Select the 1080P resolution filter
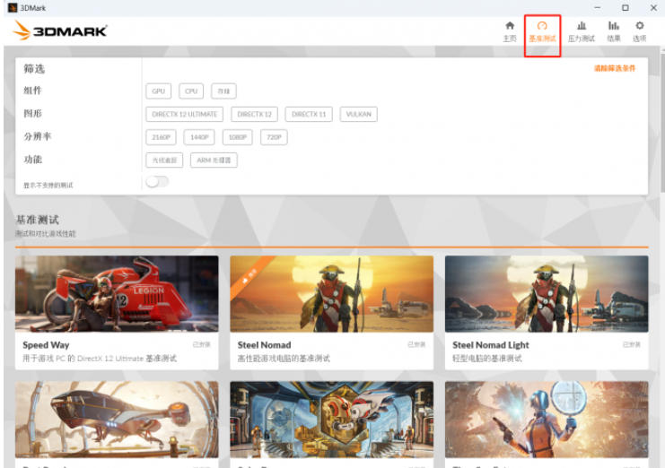Image resolution: width=665 pixels, height=468 pixels. pos(237,137)
